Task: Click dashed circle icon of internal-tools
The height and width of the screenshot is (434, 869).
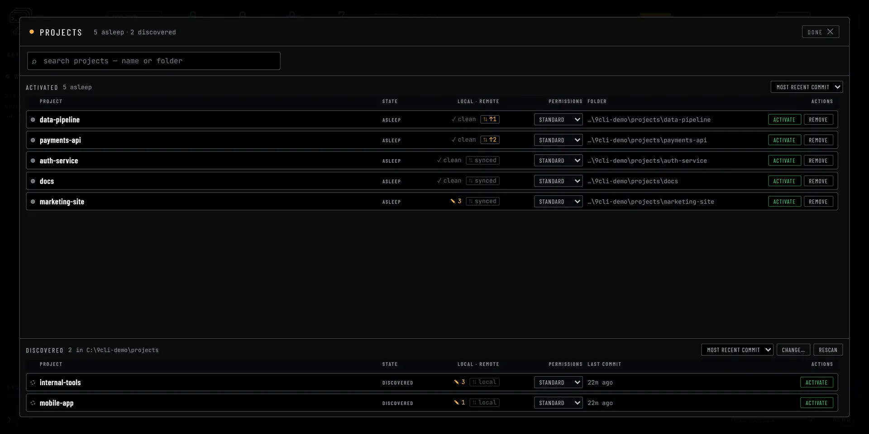Action: pyautogui.click(x=33, y=382)
